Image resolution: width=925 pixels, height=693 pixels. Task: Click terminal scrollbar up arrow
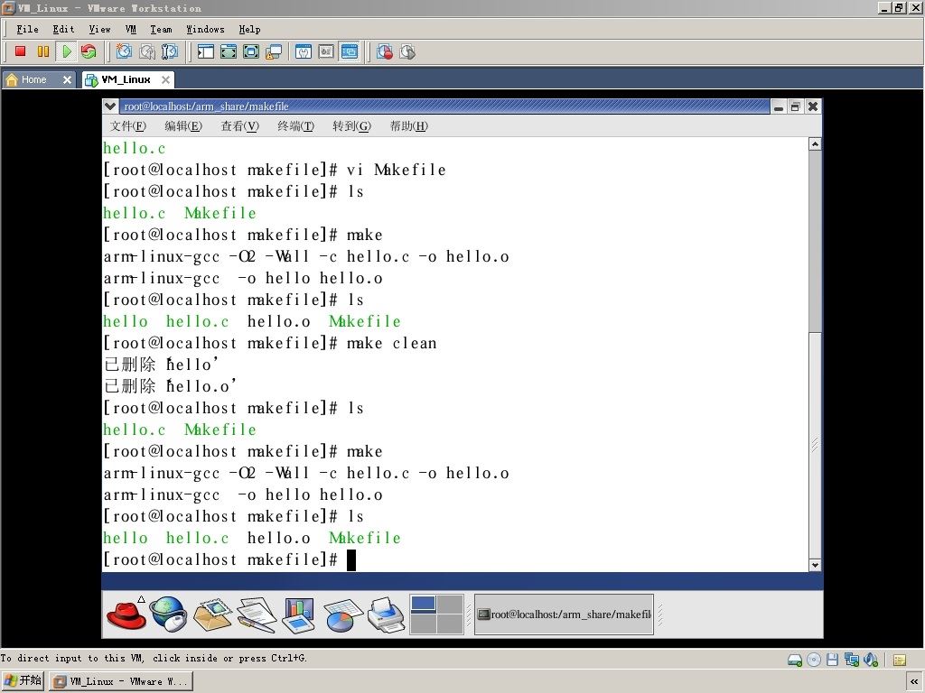(x=815, y=143)
